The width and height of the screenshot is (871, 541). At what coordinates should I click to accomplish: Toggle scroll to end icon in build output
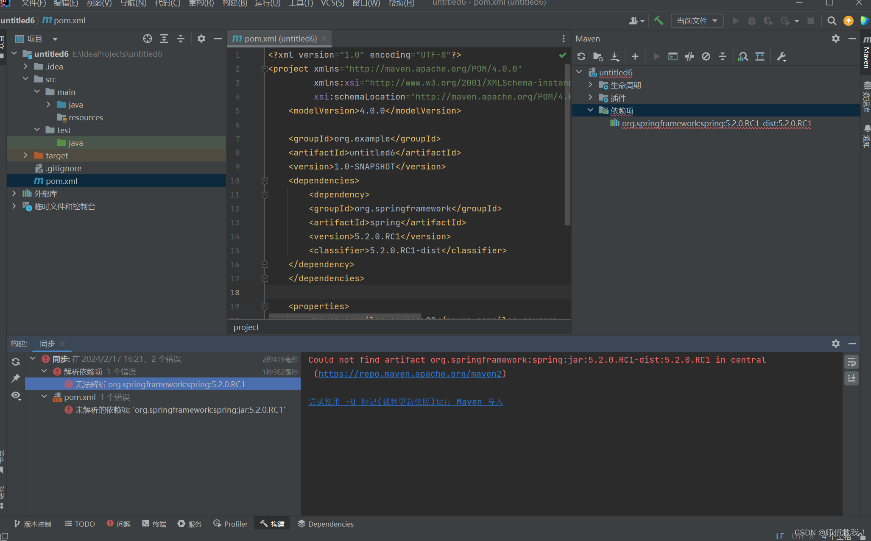tap(851, 378)
